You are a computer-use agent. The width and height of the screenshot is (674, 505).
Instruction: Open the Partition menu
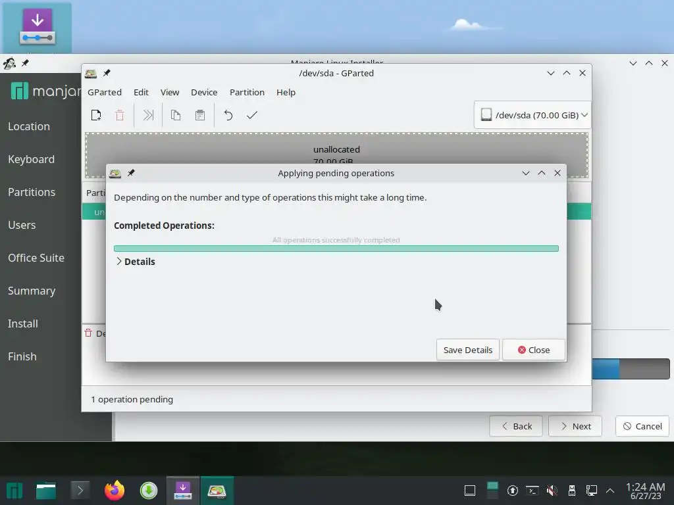247,92
